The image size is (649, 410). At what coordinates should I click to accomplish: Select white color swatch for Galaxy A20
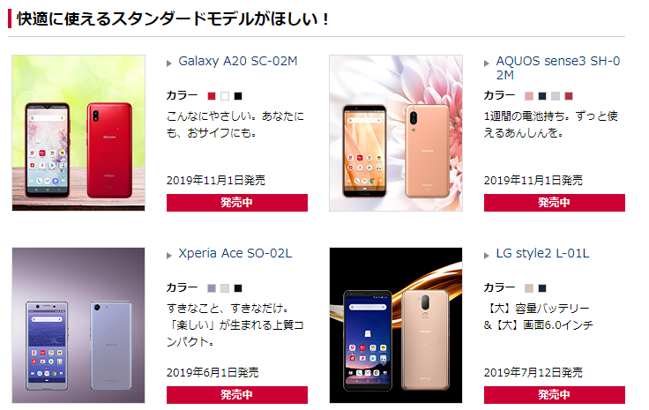point(225,96)
